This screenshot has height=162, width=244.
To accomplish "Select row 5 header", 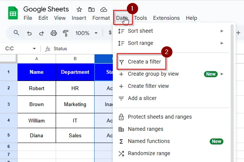I will point(8,135).
